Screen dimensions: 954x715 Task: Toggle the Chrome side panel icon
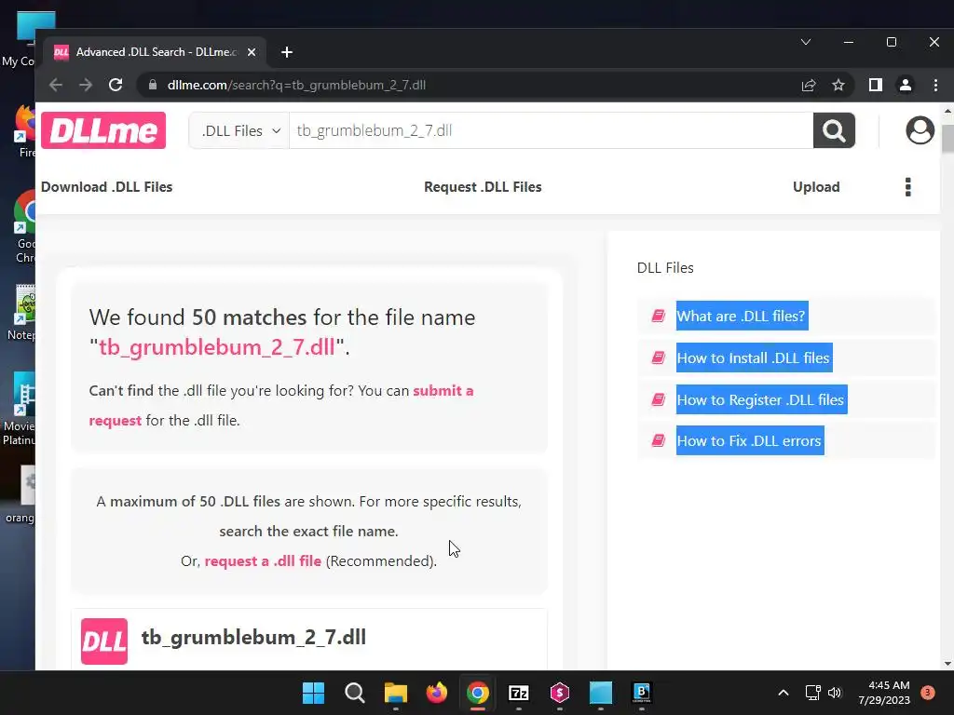[876, 85]
